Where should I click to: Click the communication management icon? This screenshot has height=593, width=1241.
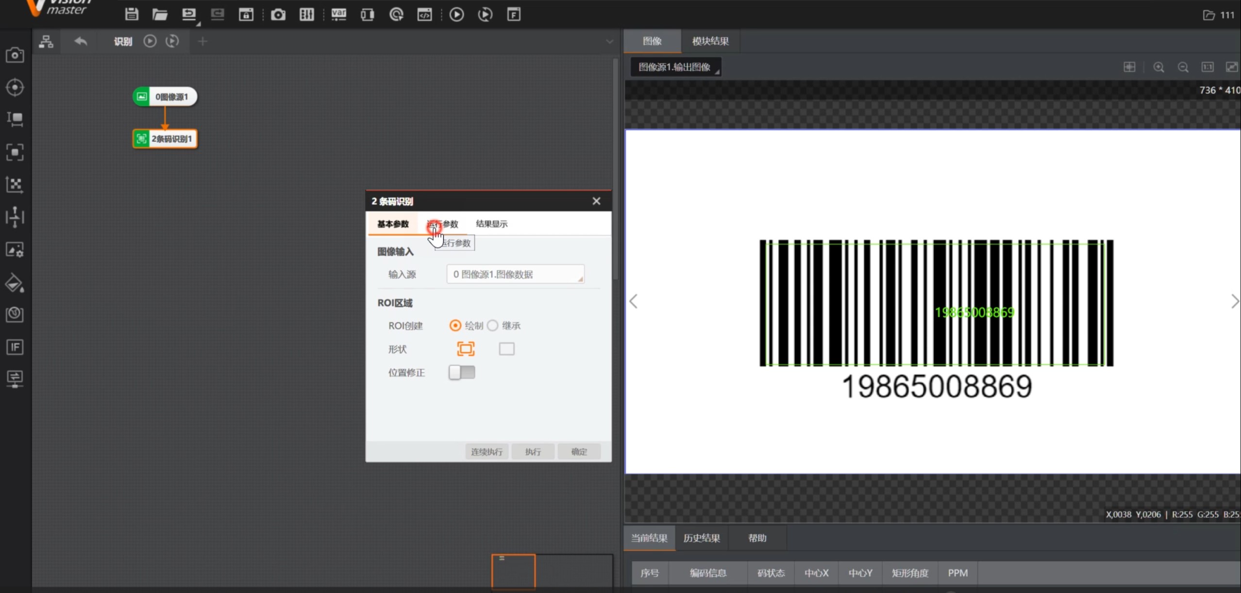(x=367, y=15)
